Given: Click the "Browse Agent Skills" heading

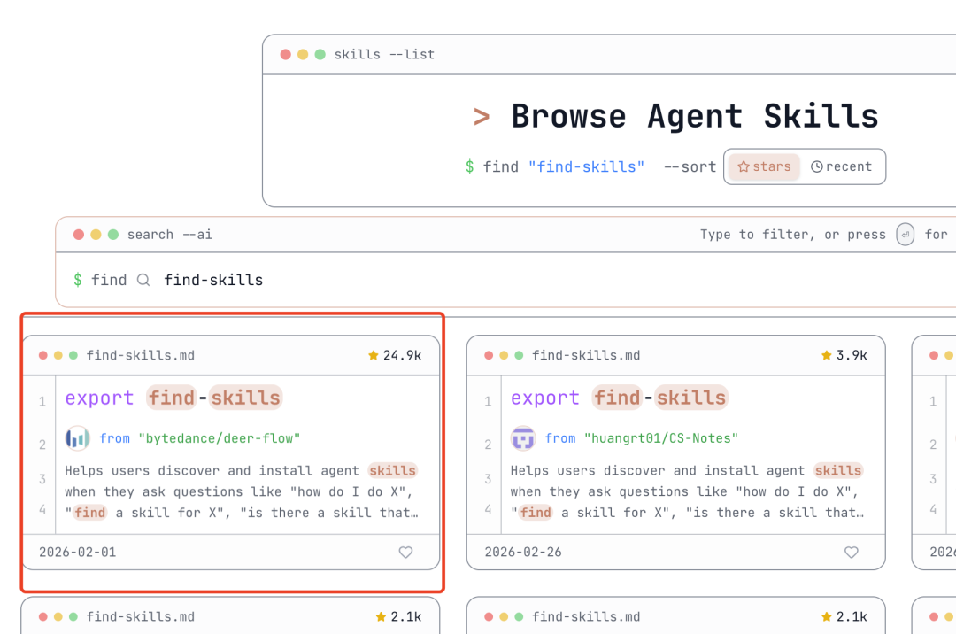Looking at the screenshot, I should [x=695, y=116].
